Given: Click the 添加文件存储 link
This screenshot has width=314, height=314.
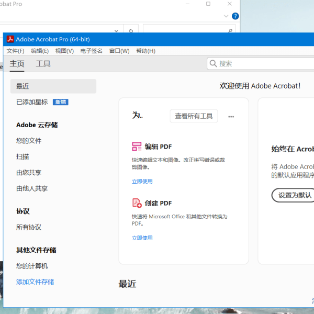Looking at the screenshot, I should (35, 282).
